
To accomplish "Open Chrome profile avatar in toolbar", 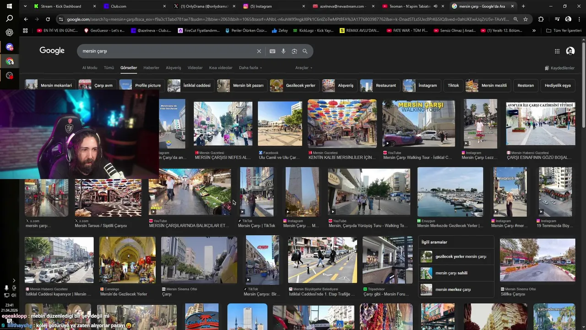I will 568,19.
